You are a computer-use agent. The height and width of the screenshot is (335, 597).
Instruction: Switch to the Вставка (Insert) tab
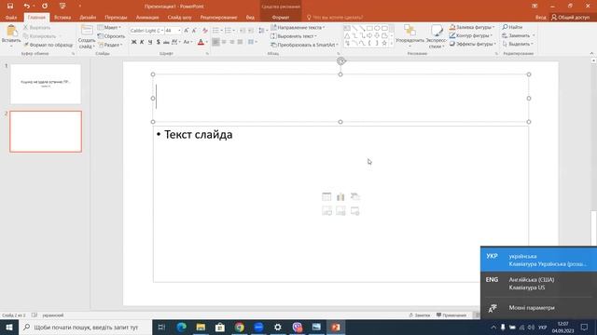62,17
